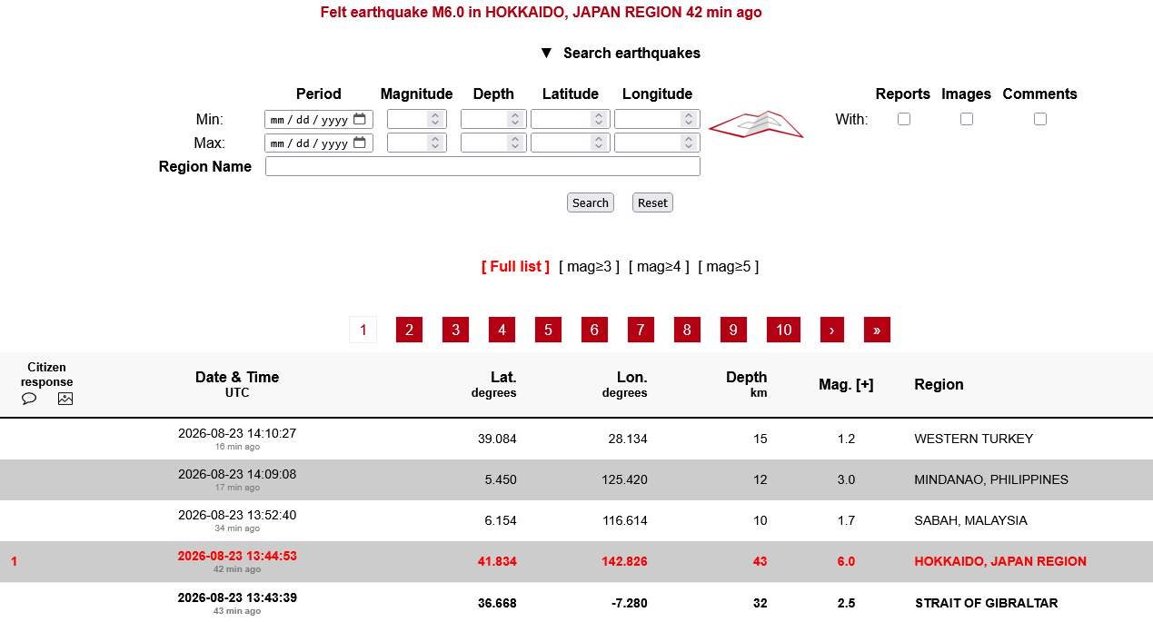Select the Full list filter
Image resolution: width=1153 pixels, height=622 pixels.
pos(515,266)
